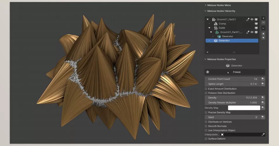Expand the Medusa Nodes Menu panel
279x146 pixels.
[x=219, y=5]
